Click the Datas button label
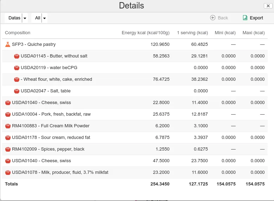This screenshot has height=201, width=274. [14, 18]
